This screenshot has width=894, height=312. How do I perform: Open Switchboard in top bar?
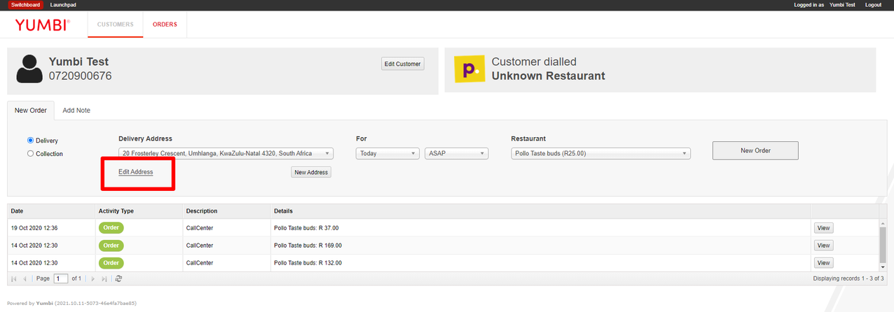coord(25,5)
